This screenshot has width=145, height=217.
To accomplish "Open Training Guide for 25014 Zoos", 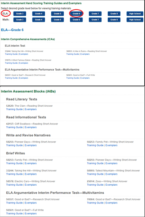I will coord(95,185).
